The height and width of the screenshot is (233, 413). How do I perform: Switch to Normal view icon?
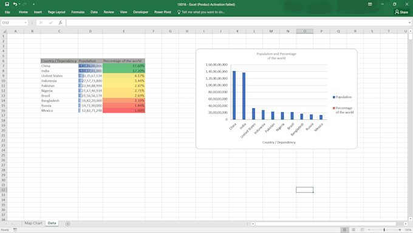[344, 230]
